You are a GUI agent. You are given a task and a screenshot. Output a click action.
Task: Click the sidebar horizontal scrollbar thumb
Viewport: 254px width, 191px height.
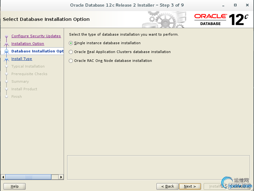coord(29,177)
